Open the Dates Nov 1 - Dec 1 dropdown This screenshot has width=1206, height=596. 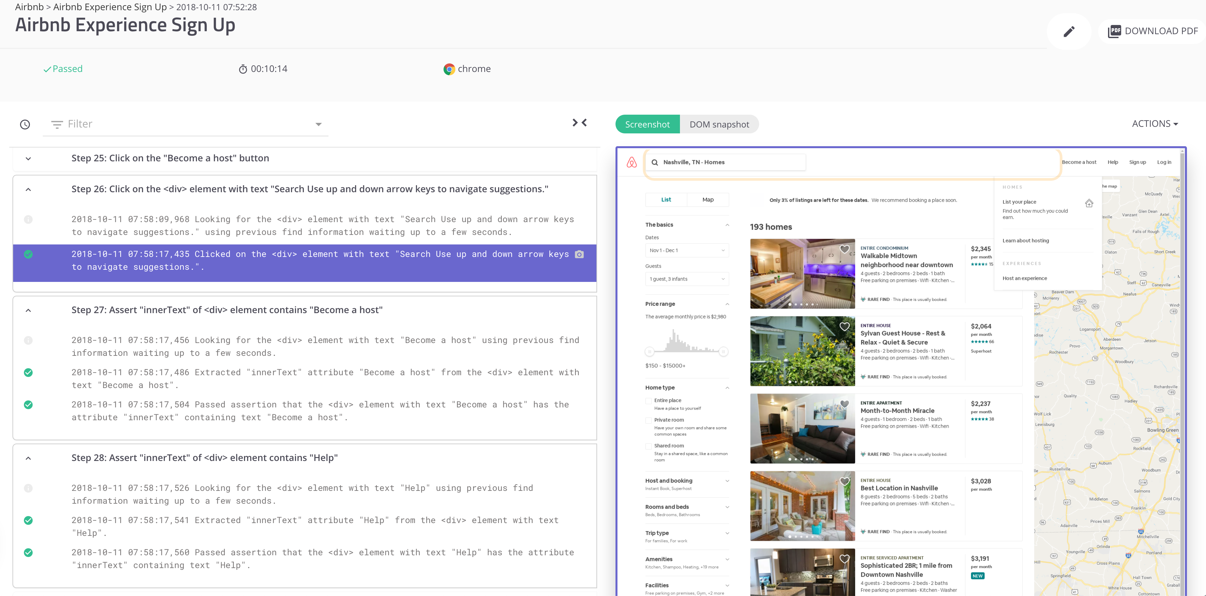pos(687,250)
